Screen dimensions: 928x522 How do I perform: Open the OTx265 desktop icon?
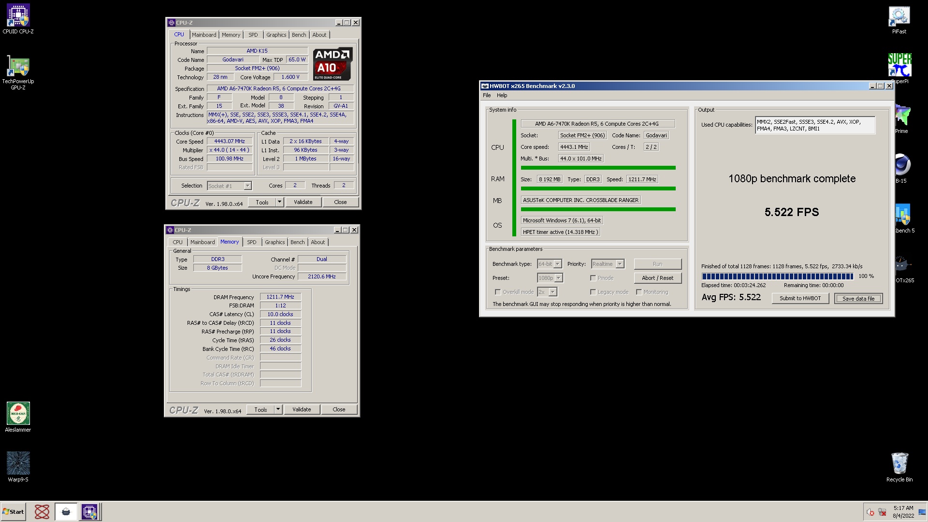click(x=903, y=269)
